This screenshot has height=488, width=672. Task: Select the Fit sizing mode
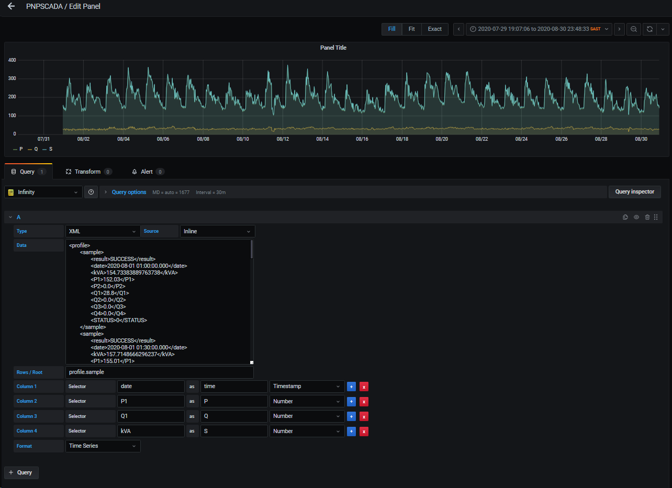411,29
